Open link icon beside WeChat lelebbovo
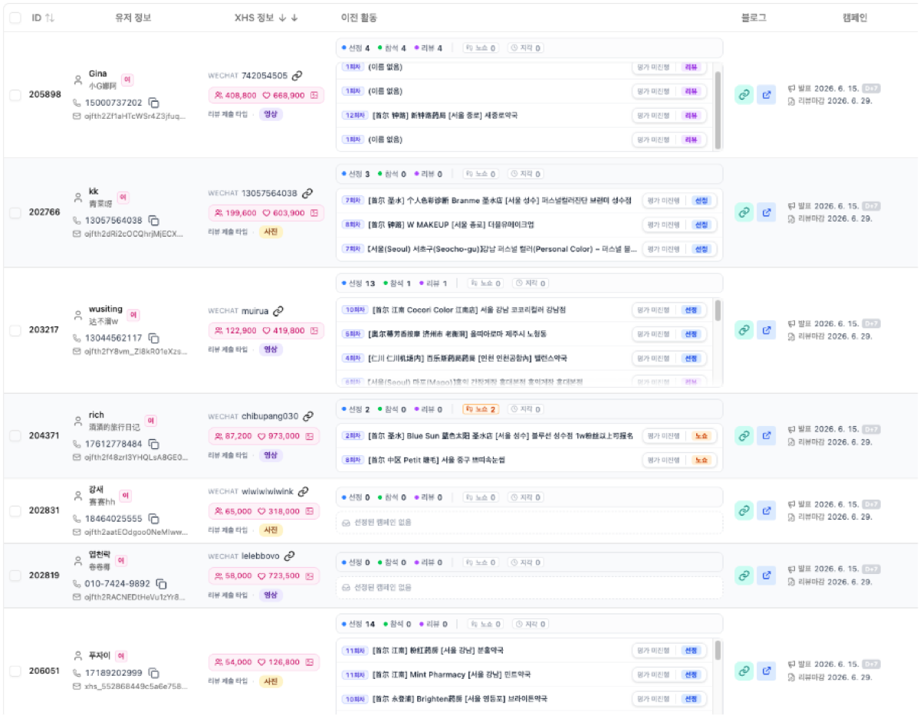Screen dimensions: 920x715 289,556
